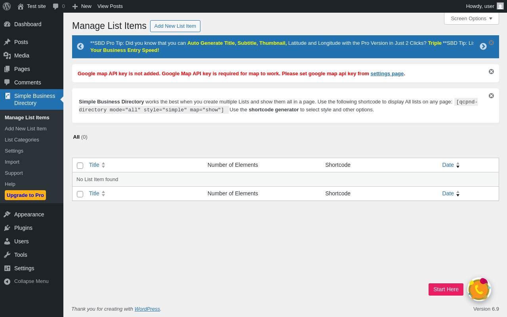Viewport: 507px width, 317px height.
Task: Open the user avatar in admin bar
Action: click(500, 6)
